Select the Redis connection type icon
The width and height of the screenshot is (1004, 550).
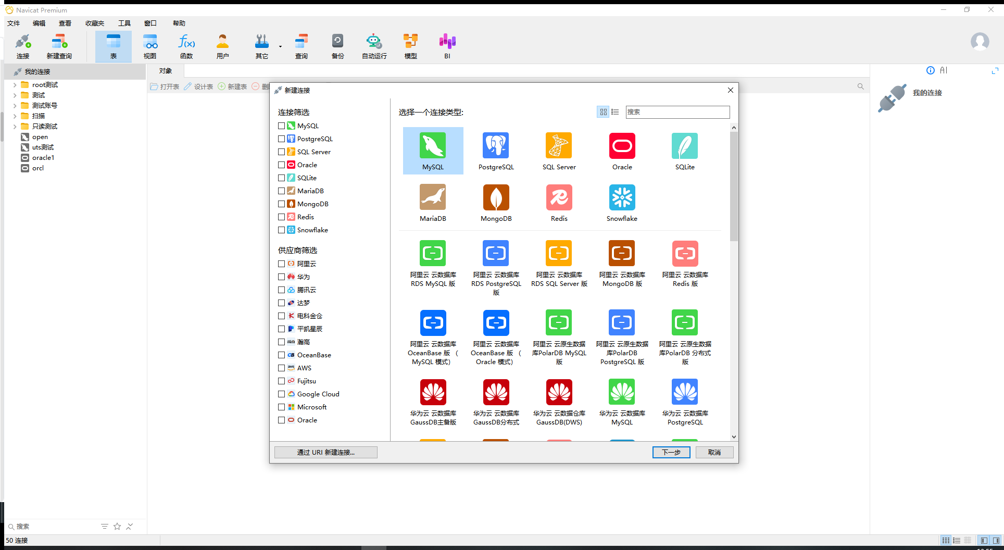559,197
